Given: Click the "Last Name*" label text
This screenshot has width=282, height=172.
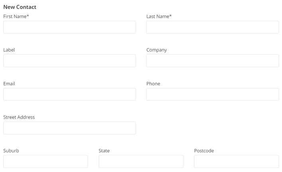Looking at the screenshot, I should click(x=159, y=16).
